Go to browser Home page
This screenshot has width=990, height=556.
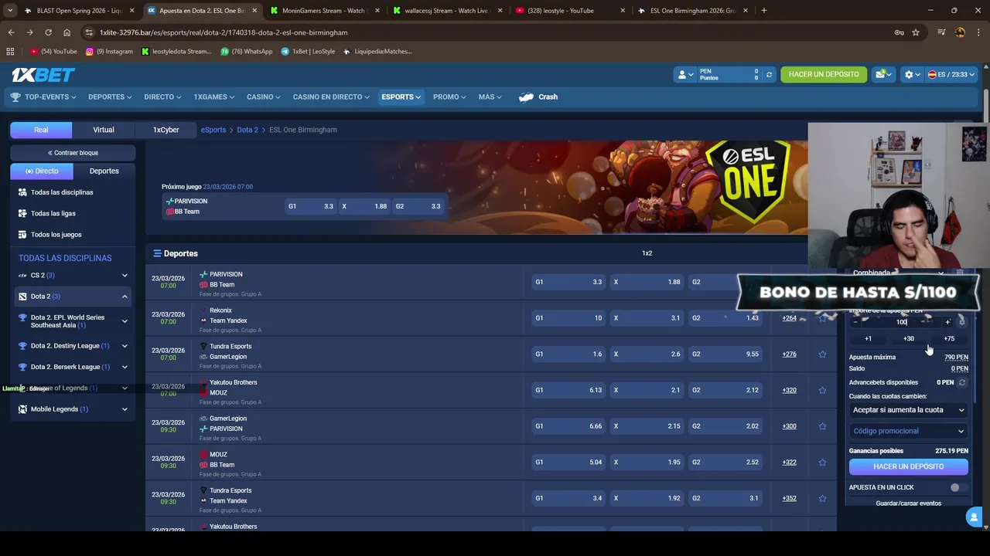coord(67,32)
